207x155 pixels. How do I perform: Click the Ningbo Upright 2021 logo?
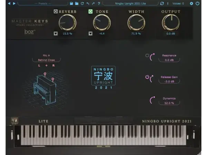pos(103,77)
